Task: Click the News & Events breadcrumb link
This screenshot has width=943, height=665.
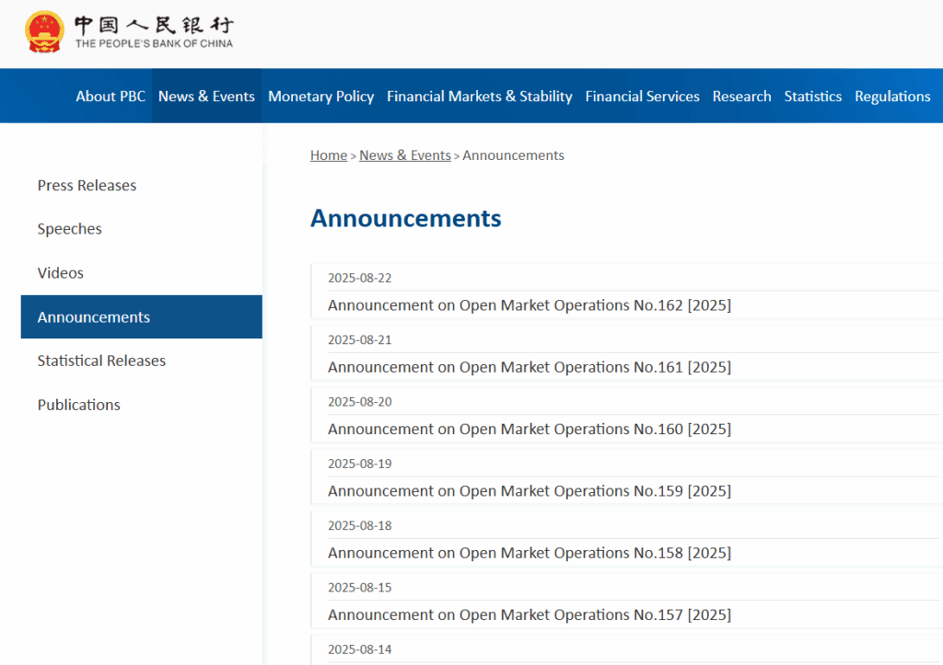Action: [x=405, y=155]
